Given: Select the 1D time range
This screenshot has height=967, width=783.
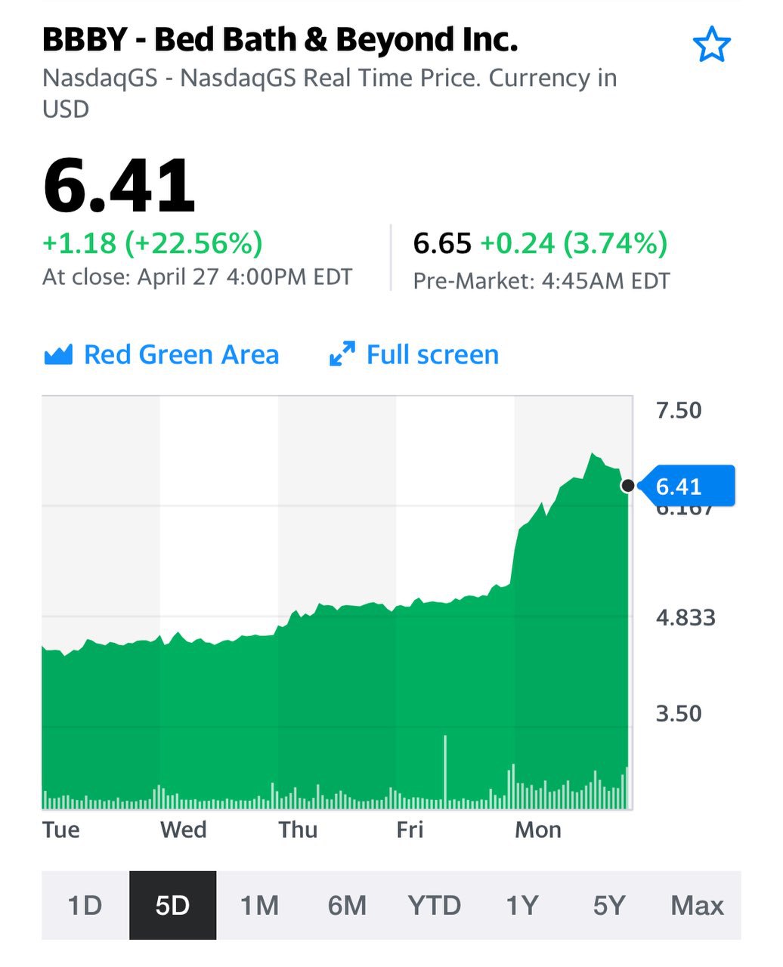Looking at the screenshot, I should [85, 905].
